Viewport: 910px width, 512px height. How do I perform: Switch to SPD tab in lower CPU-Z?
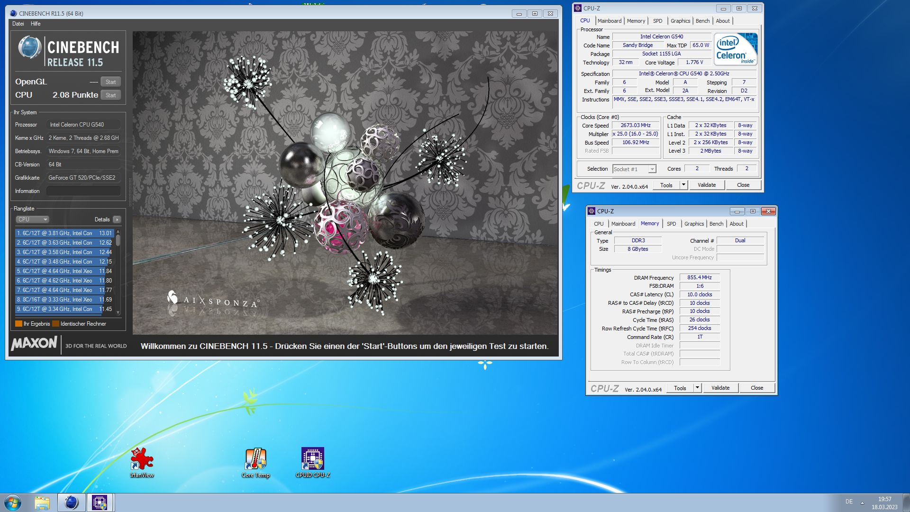click(671, 224)
